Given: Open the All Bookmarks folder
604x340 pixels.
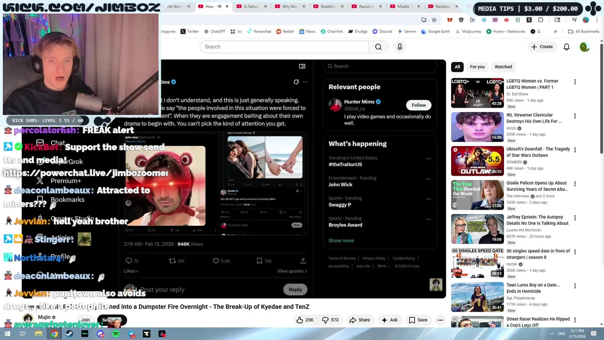Looking at the screenshot, I should [x=584, y=32].
